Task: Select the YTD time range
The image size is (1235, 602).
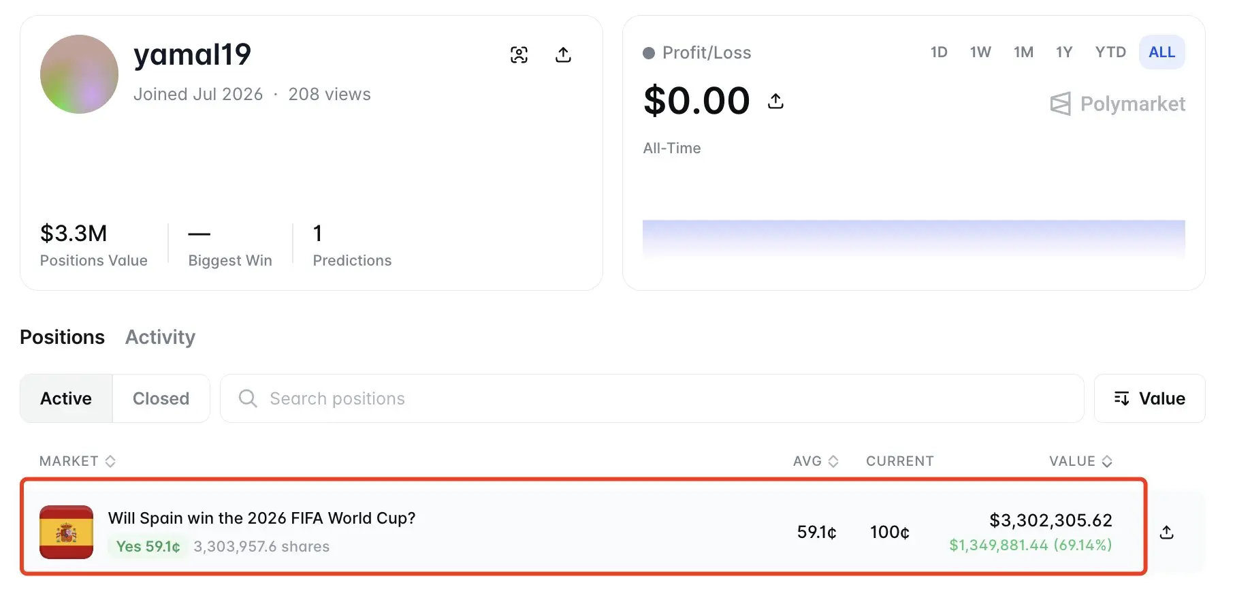Action: [x=1110, y=52]
